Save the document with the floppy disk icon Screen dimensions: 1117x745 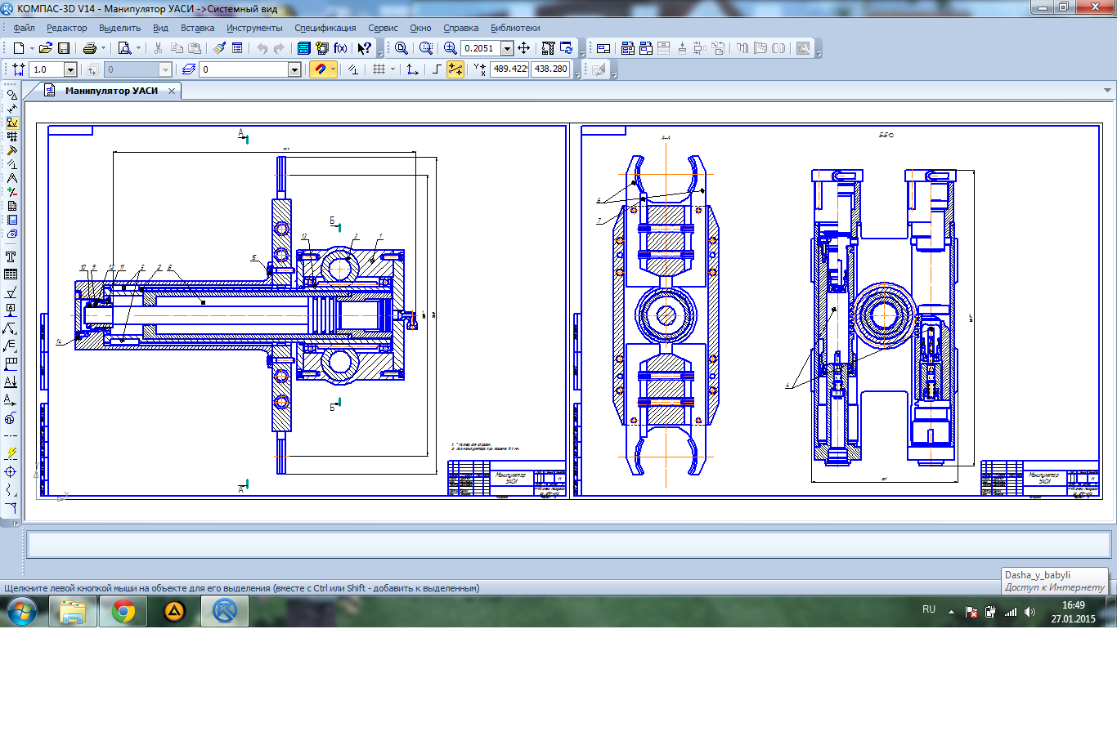click(64, 48)
